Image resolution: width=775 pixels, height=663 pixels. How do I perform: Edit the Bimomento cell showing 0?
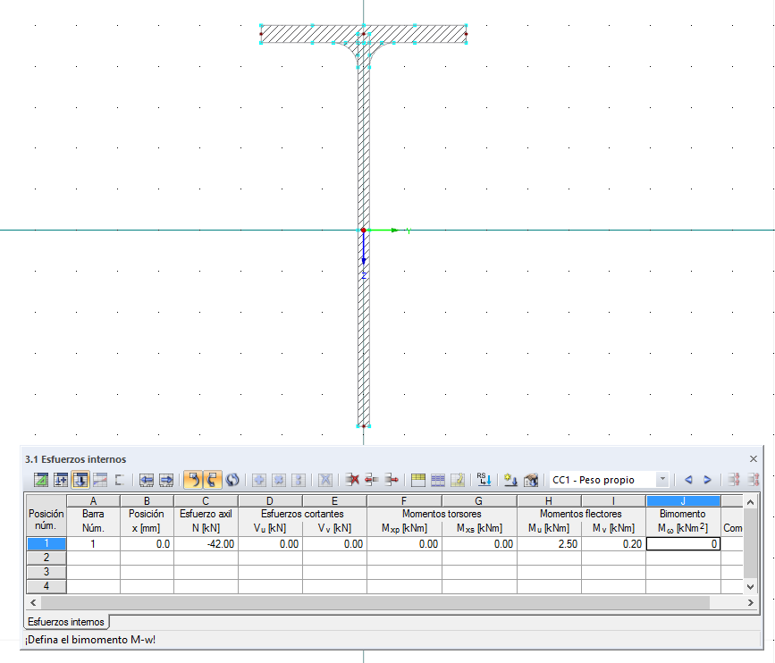click(x=683, y=544)
